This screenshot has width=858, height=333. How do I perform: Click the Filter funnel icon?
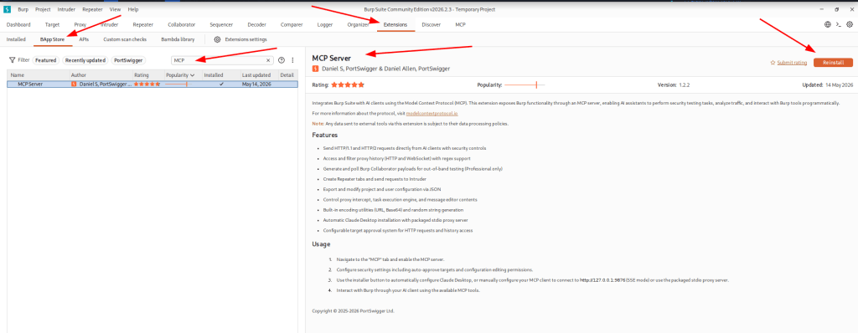tap(12, 60)
